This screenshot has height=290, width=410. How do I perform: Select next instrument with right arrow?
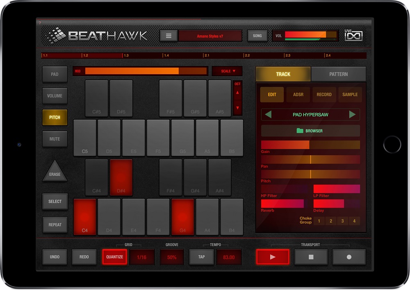coord(352,115)
